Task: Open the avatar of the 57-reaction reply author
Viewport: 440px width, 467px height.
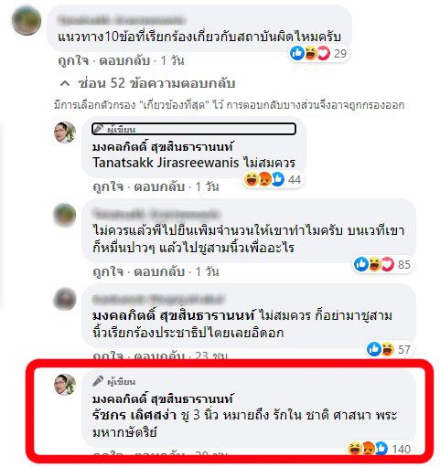Action: click(65, 299)
